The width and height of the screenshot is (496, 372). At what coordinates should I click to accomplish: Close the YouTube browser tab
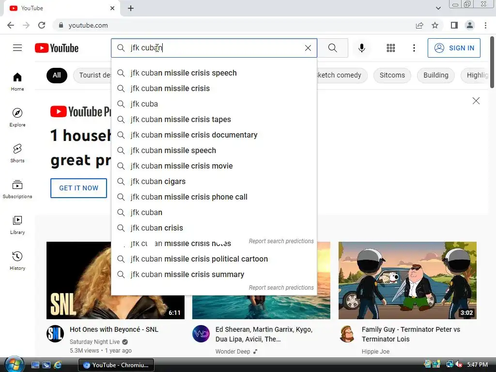point(112,8)
